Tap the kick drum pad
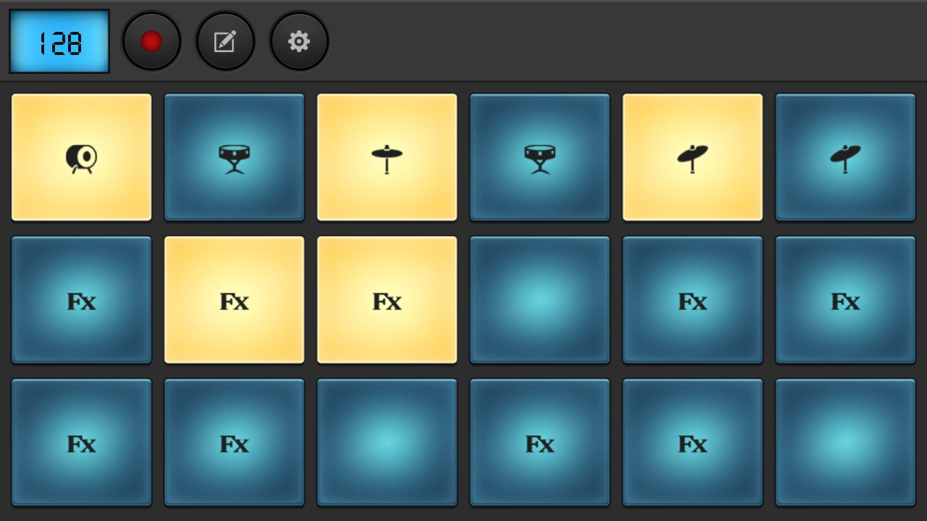 [x=81, y=157]
